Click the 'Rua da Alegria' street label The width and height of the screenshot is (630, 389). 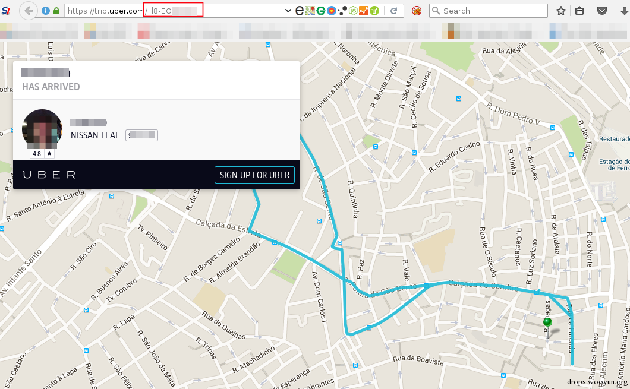(504, 49)
